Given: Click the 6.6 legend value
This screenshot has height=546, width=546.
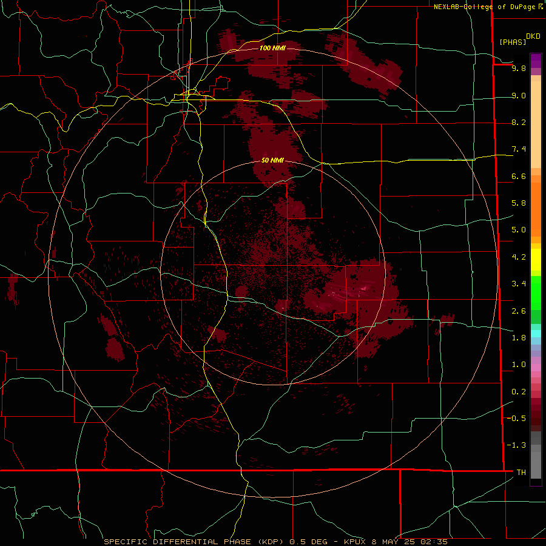Looking at the screenshot, I should [x=519, y=176].
